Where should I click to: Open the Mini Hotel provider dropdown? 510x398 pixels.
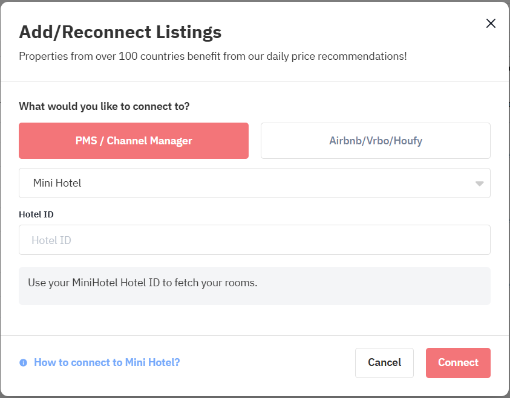[255, 183]
